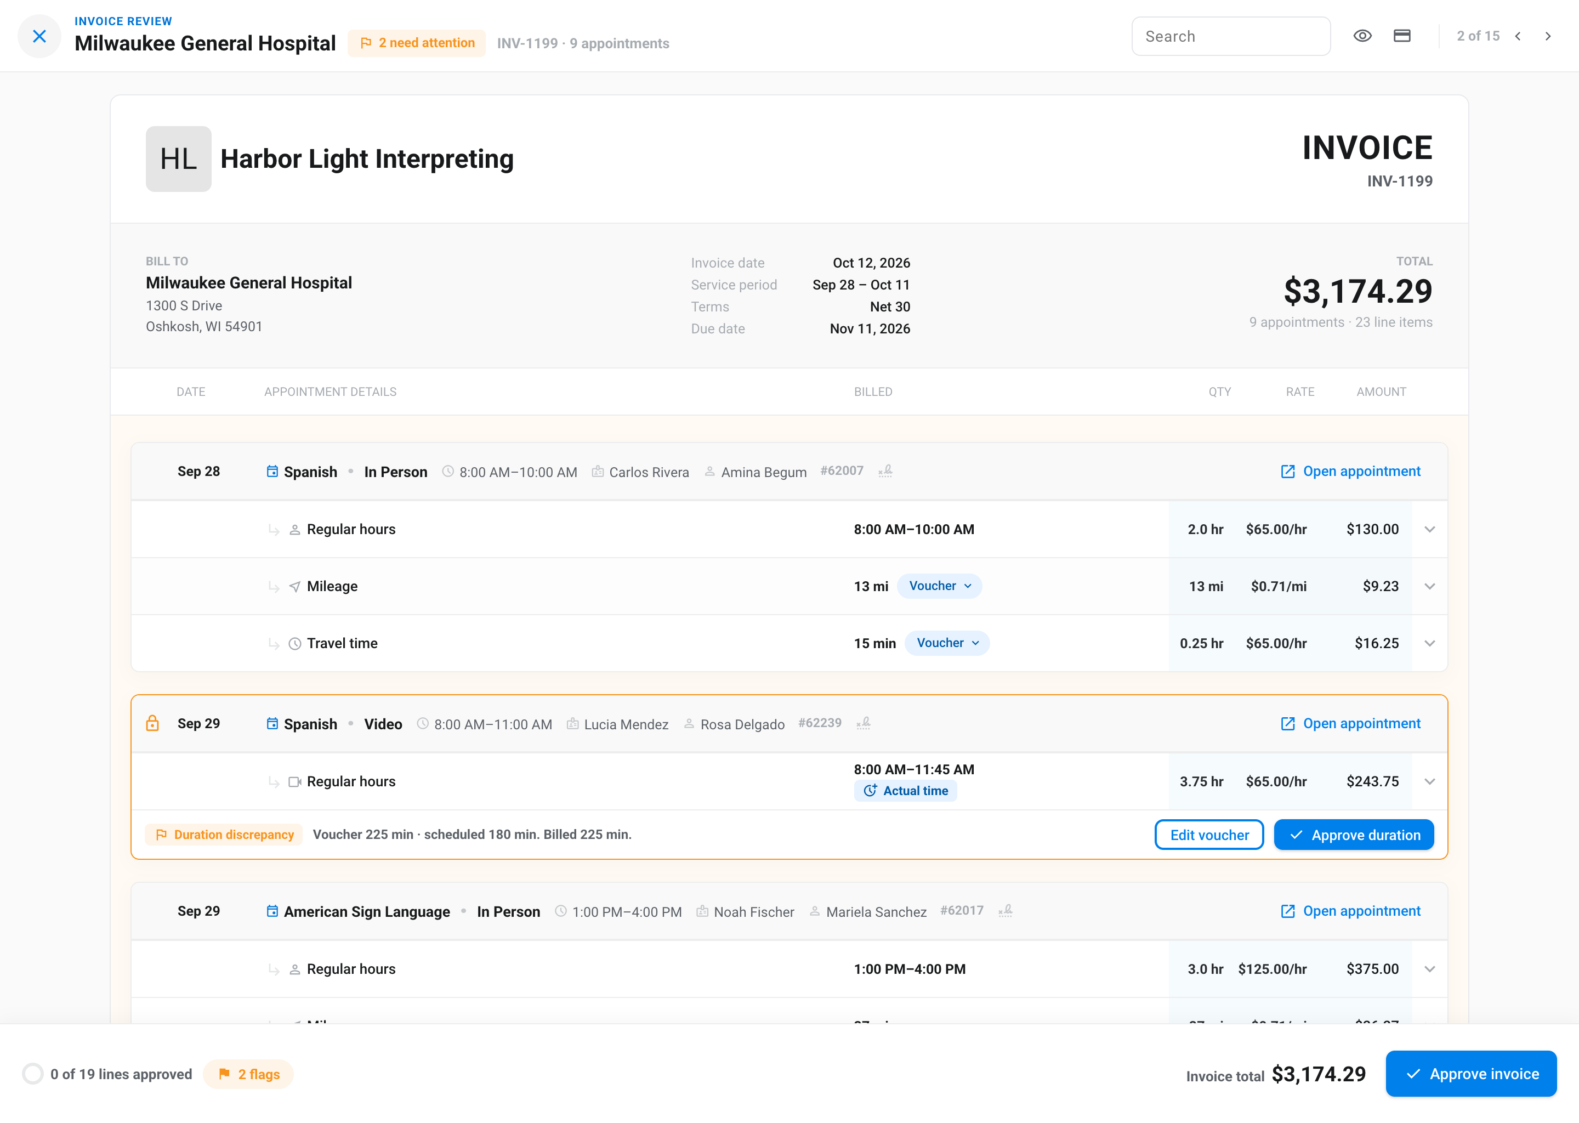Open appointment #62239 for Spanish Video

point(1350,723)
